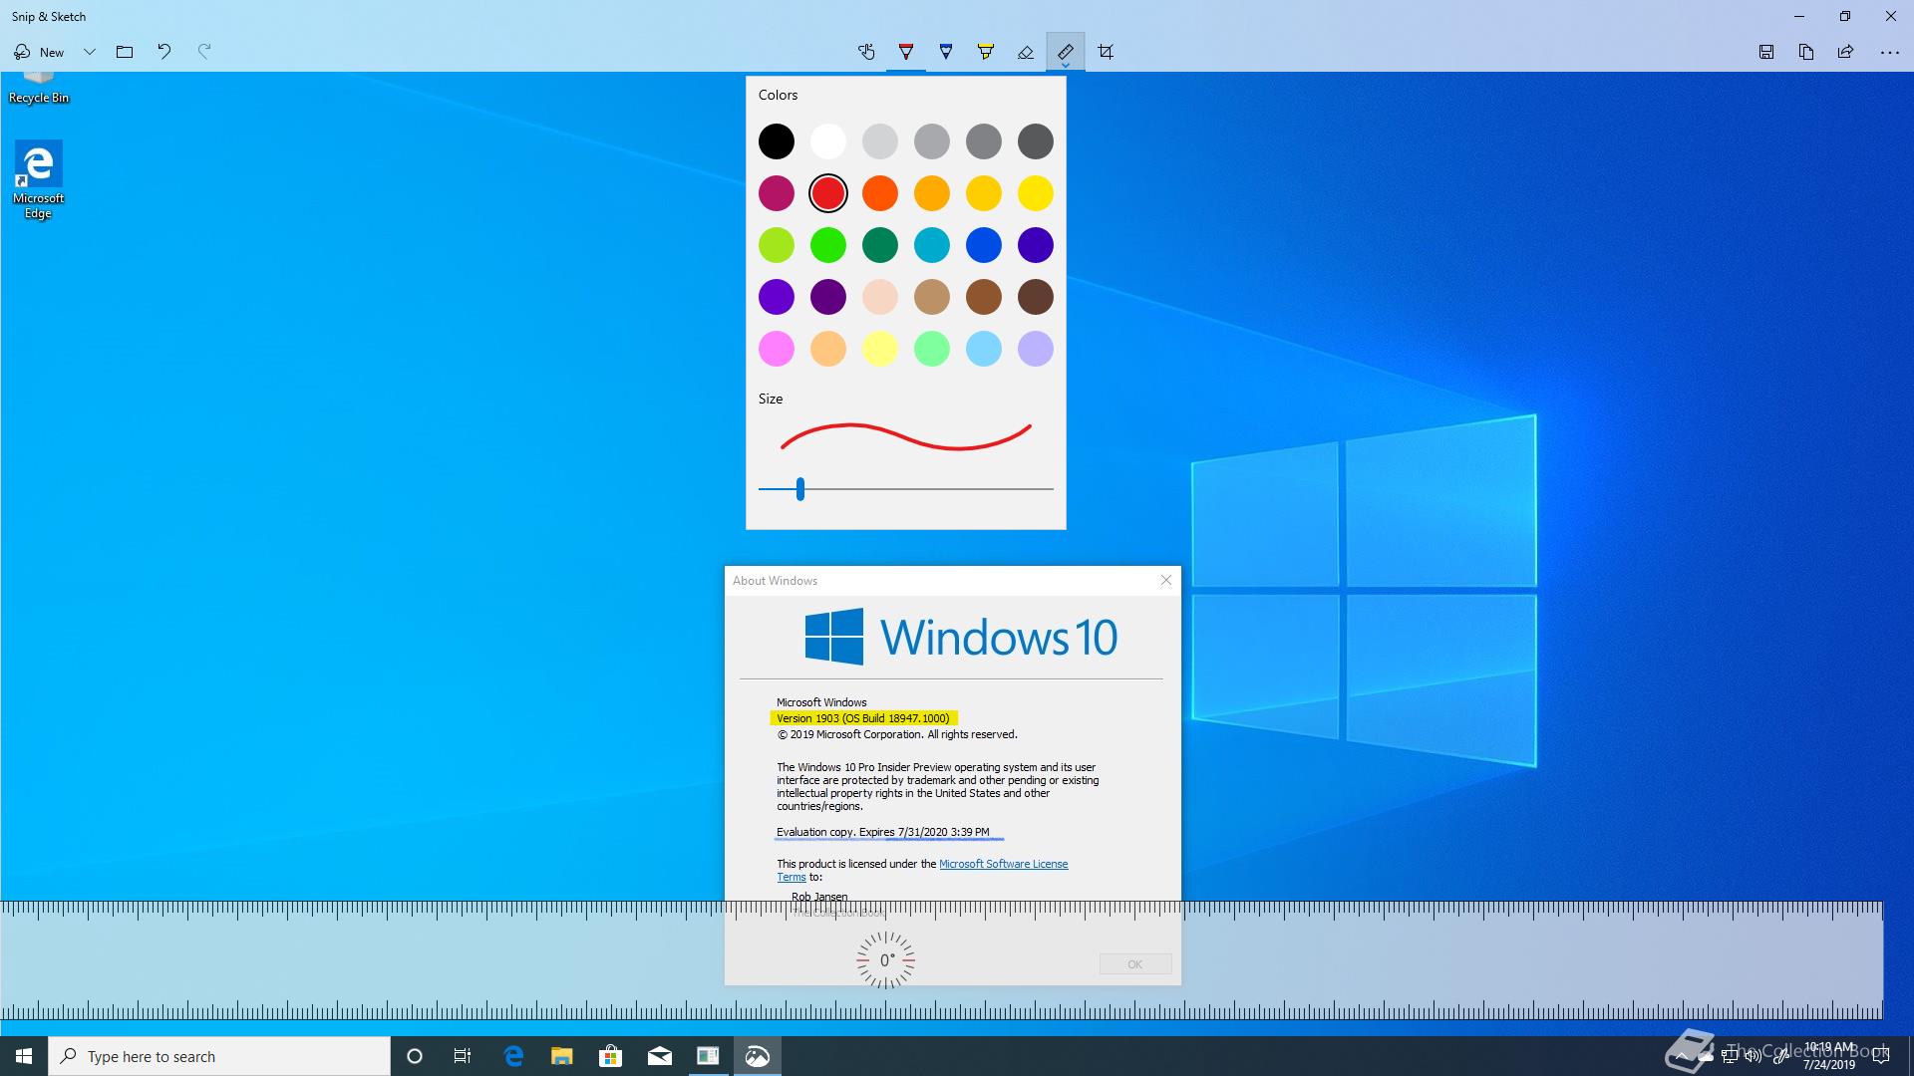Launch Edge from the taskbar

point(513,1056)
